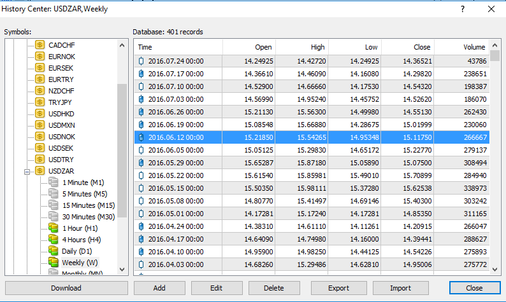Select the 4 Hours (H4) timeframe
The image size is (506, 302).
[82, 240]
